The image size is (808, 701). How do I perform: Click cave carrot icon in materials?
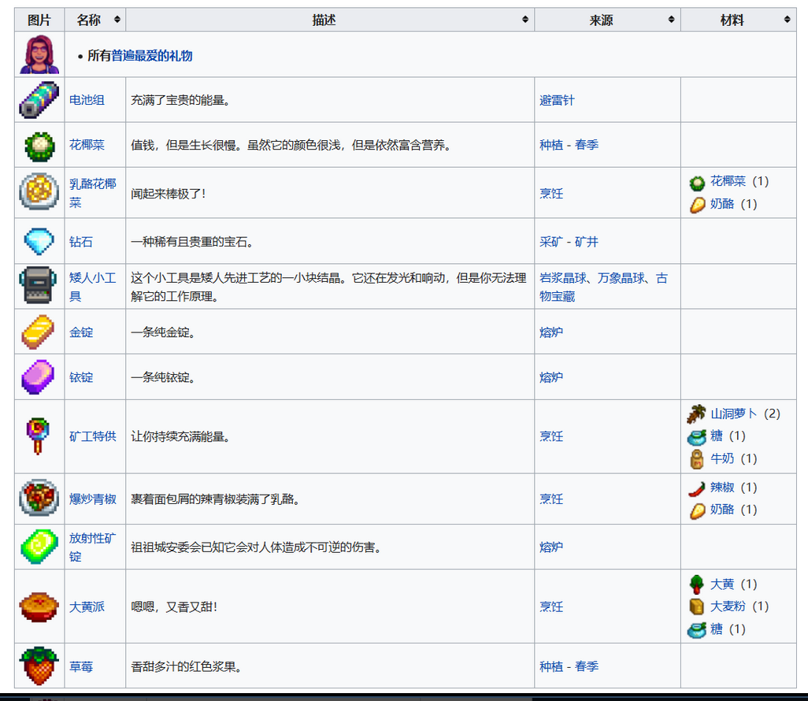click(697, 414)
